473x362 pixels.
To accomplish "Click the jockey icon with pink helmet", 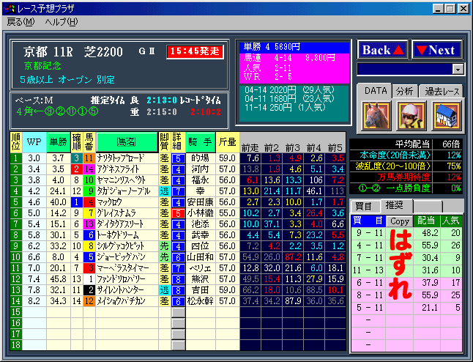I will click(409, 116).
